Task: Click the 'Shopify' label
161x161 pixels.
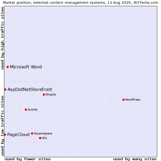Action: 51,94
